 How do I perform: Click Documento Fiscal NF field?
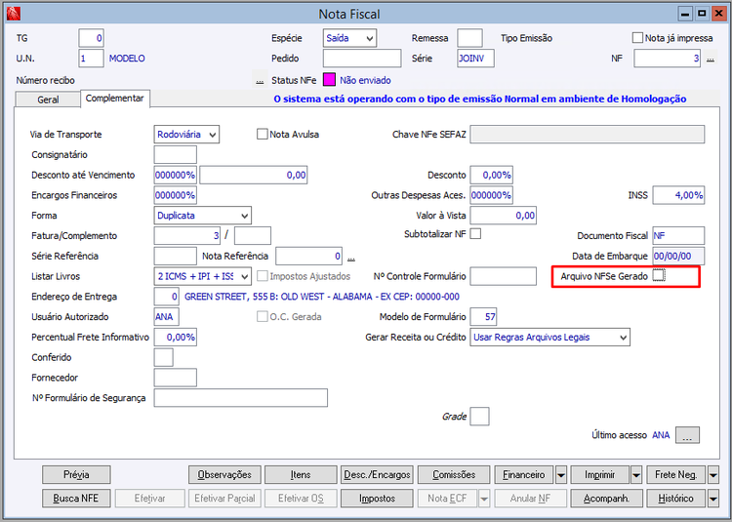tap(678, 236)
